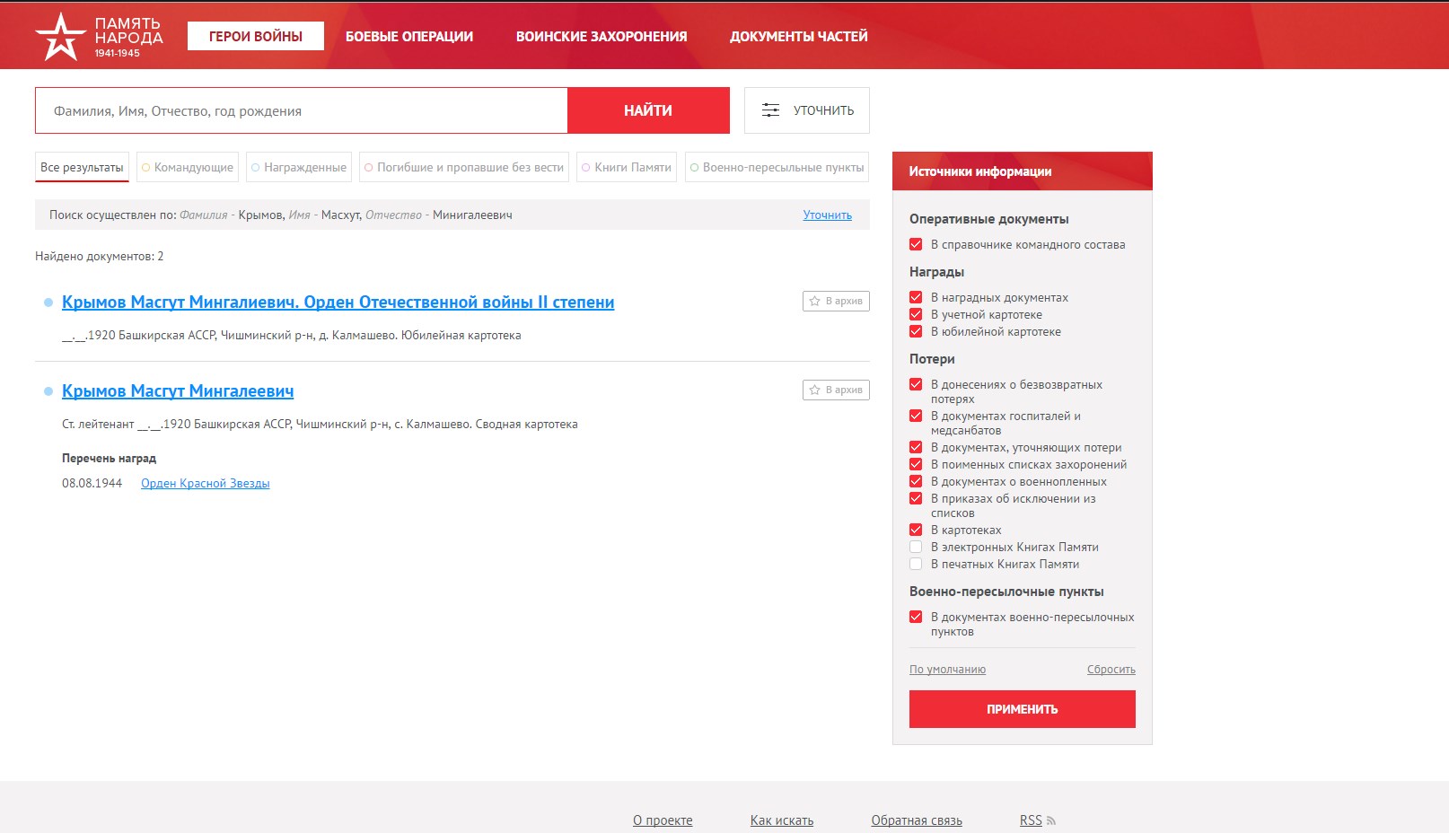1449x833 pixels.
Task: Click the Память Народа star logo
Action: [61, 37]
